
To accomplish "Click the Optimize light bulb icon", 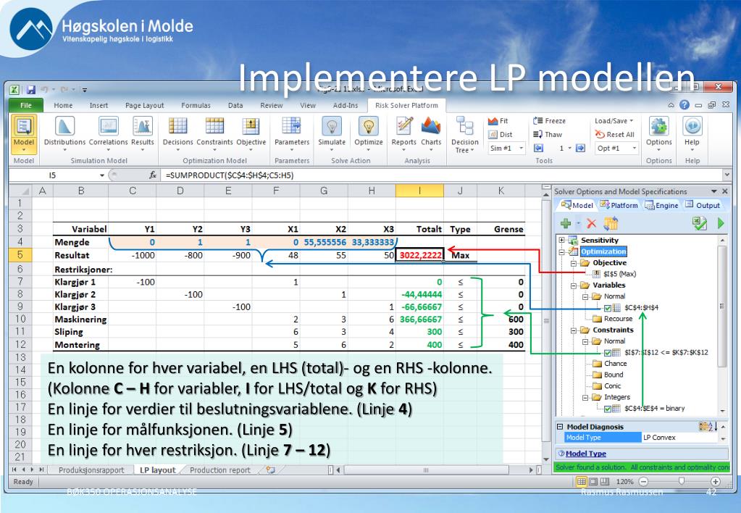I will click(368, 127).
